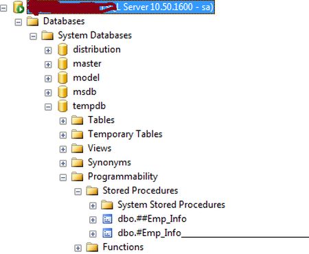Image resolution: width=309 pixels, height=254 pixels.
Task: Expand the Views folder node
Action: [63, 150]
